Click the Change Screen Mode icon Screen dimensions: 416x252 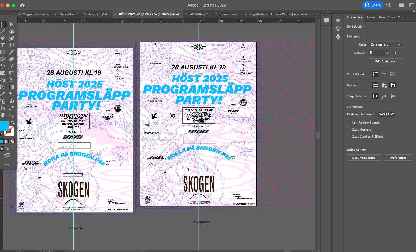[x=7, y=156]
